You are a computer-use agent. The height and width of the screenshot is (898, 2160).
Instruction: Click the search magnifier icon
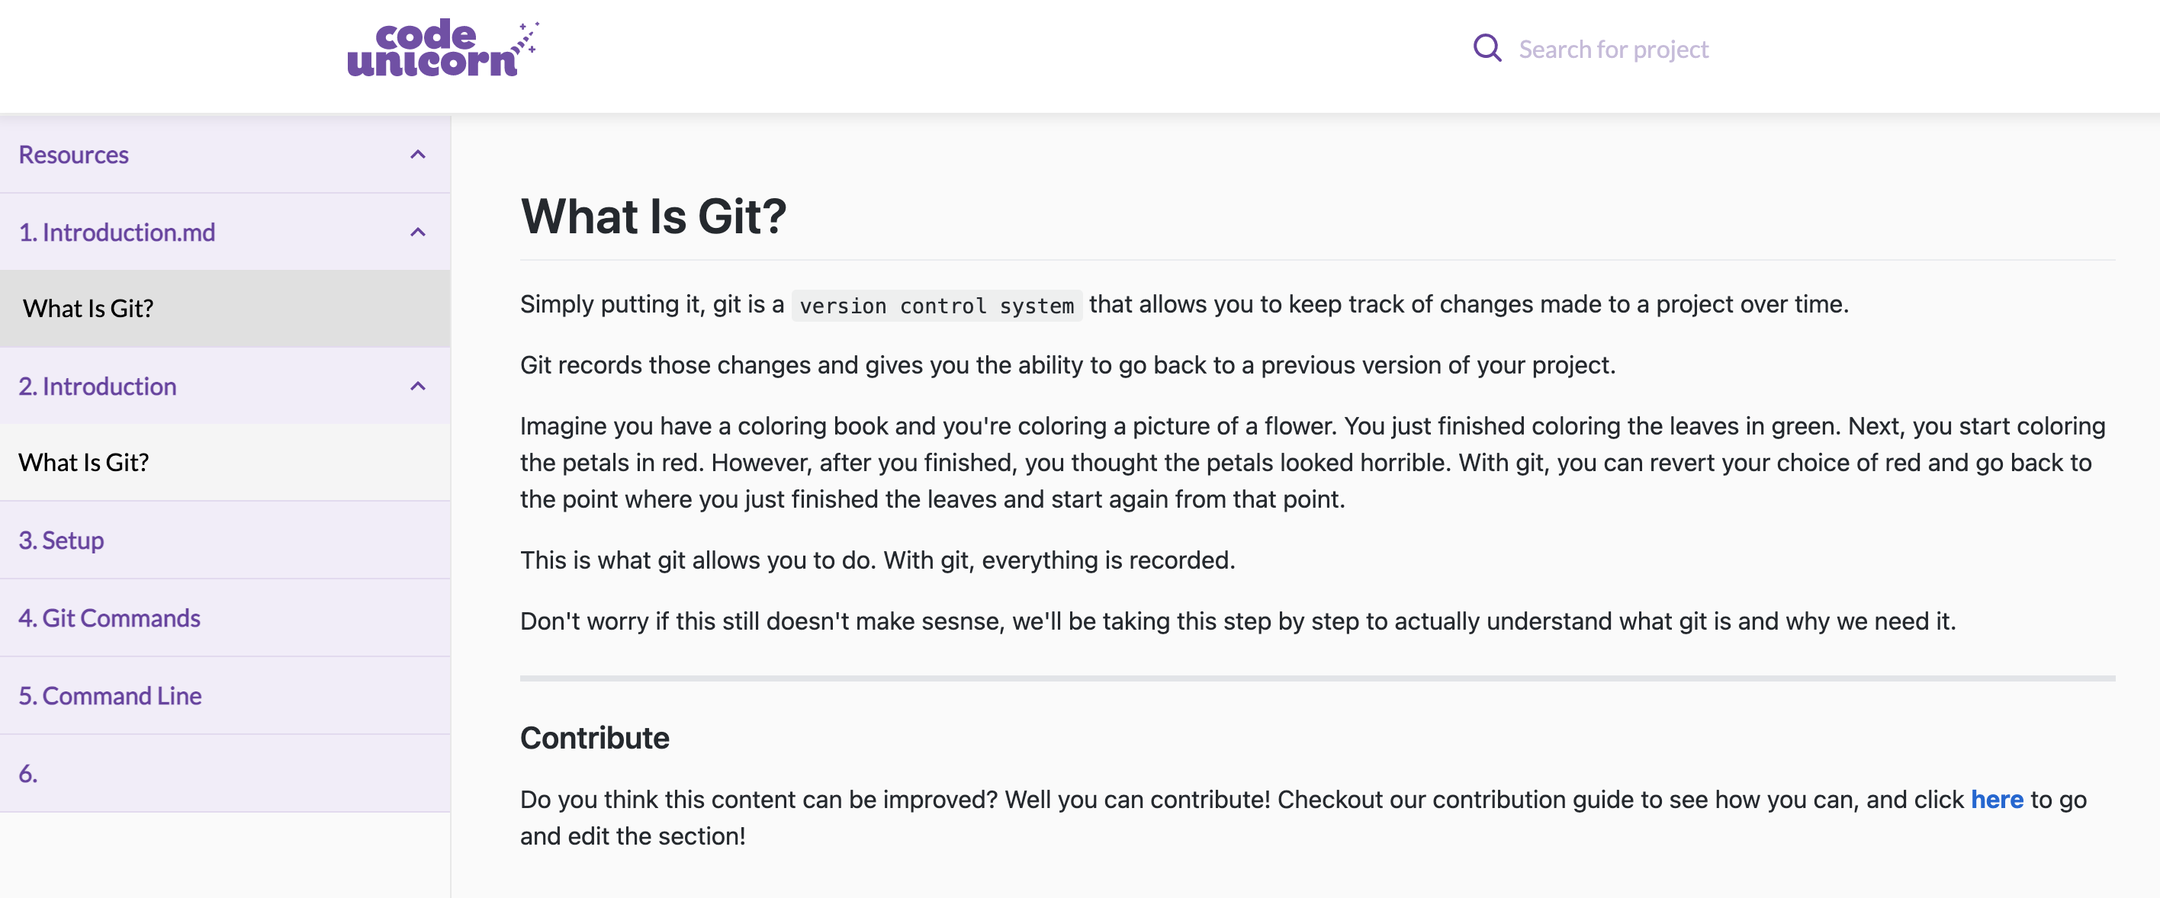point(1487,49)
